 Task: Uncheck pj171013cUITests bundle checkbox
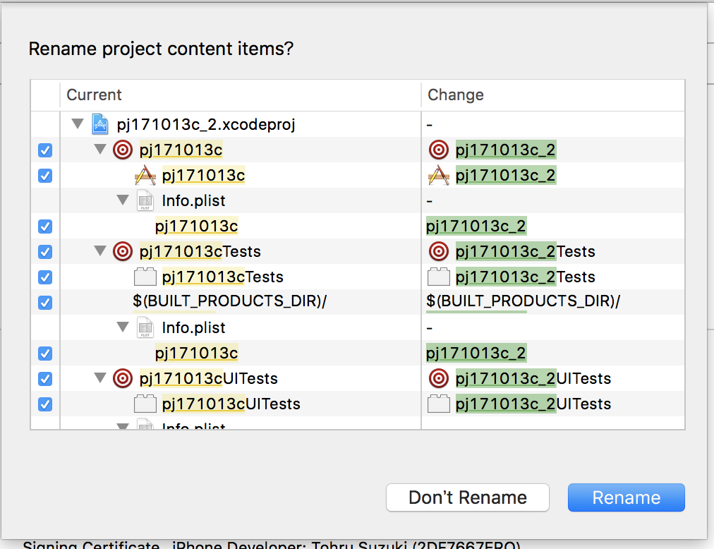pos(45,404)
